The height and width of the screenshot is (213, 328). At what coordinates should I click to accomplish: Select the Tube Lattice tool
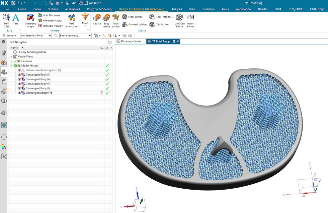click(x=115, y=21)
